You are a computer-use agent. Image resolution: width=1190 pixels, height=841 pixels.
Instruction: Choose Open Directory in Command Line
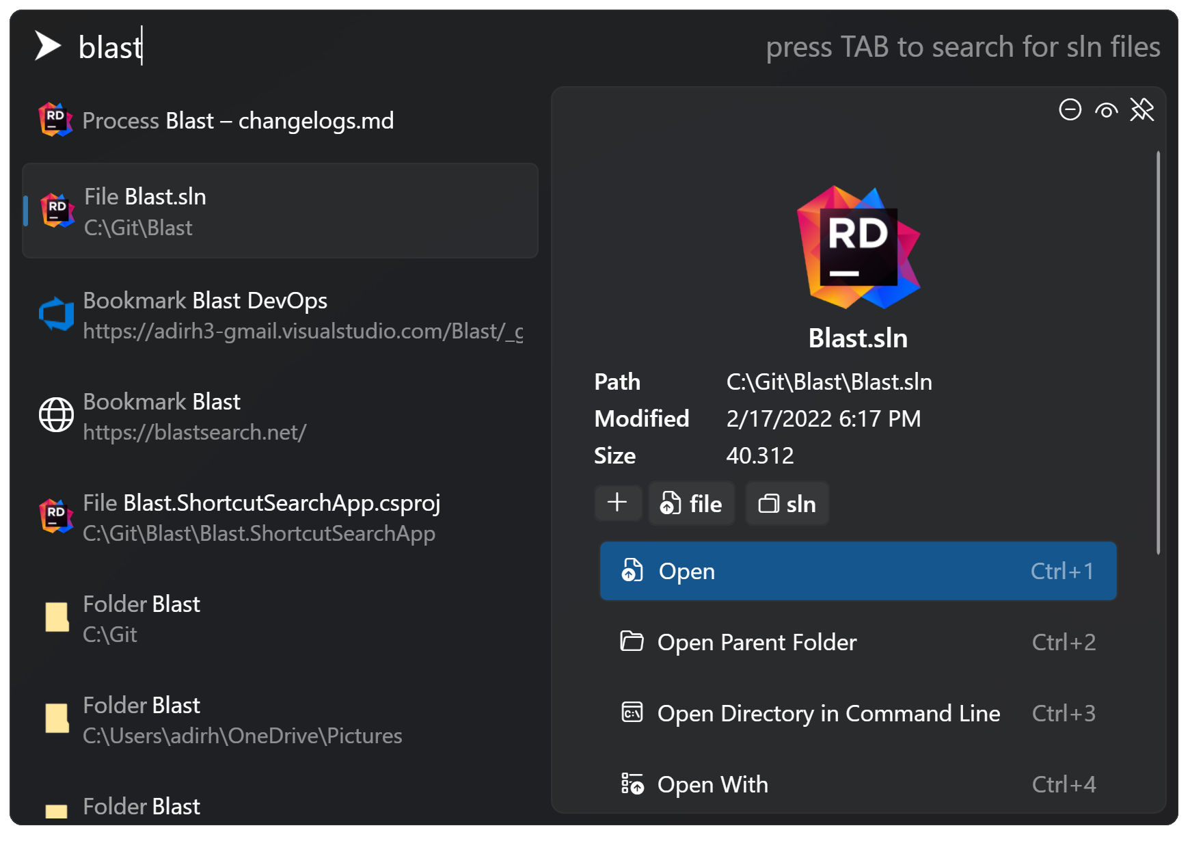pos(858,713)
